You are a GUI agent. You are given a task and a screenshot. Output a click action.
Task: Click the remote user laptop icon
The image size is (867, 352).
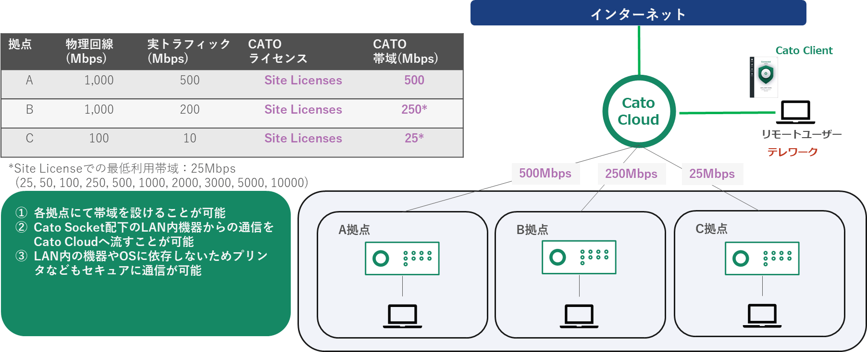pyautogui.click(x=795, y=112)
